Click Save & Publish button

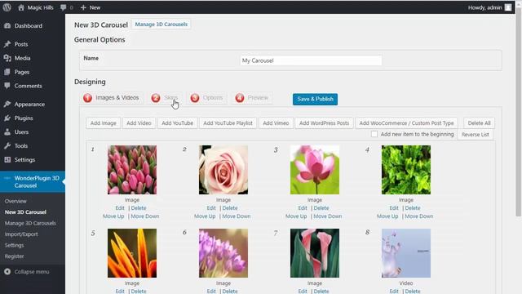315,99
